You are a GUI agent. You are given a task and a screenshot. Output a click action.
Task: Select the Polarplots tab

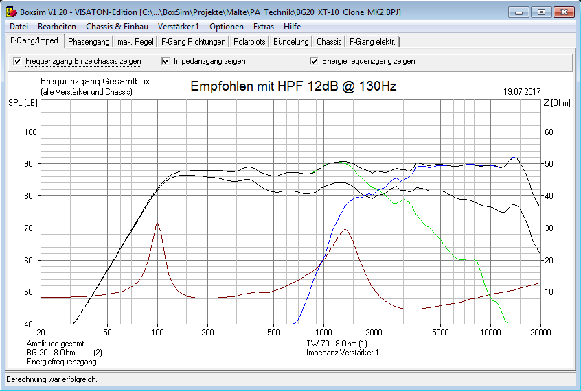pos(249,42)
